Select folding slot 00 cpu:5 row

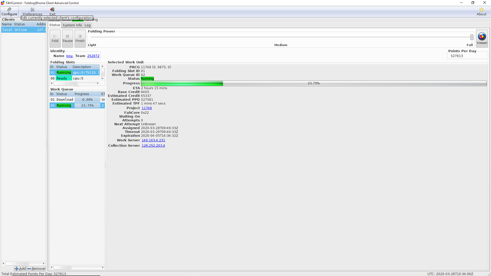click(75, 78)
